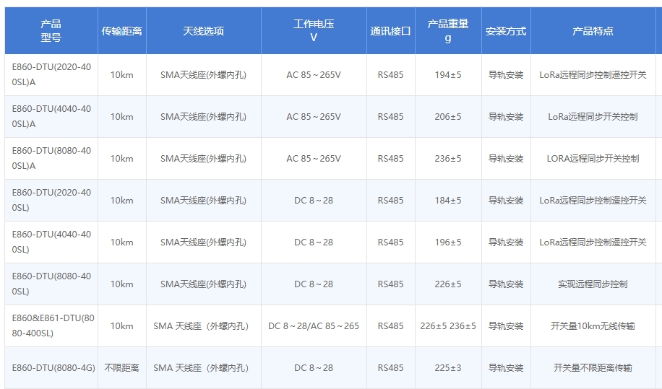Click the 产品特点 column header
This screenshot has width=662, height=389.
pos(593,31)
